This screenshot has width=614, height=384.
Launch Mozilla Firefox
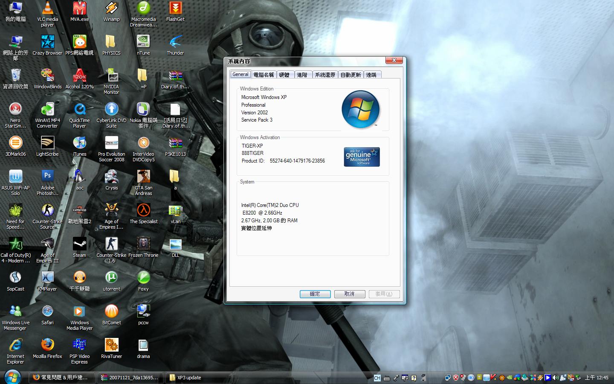click(x=47, y=345)
